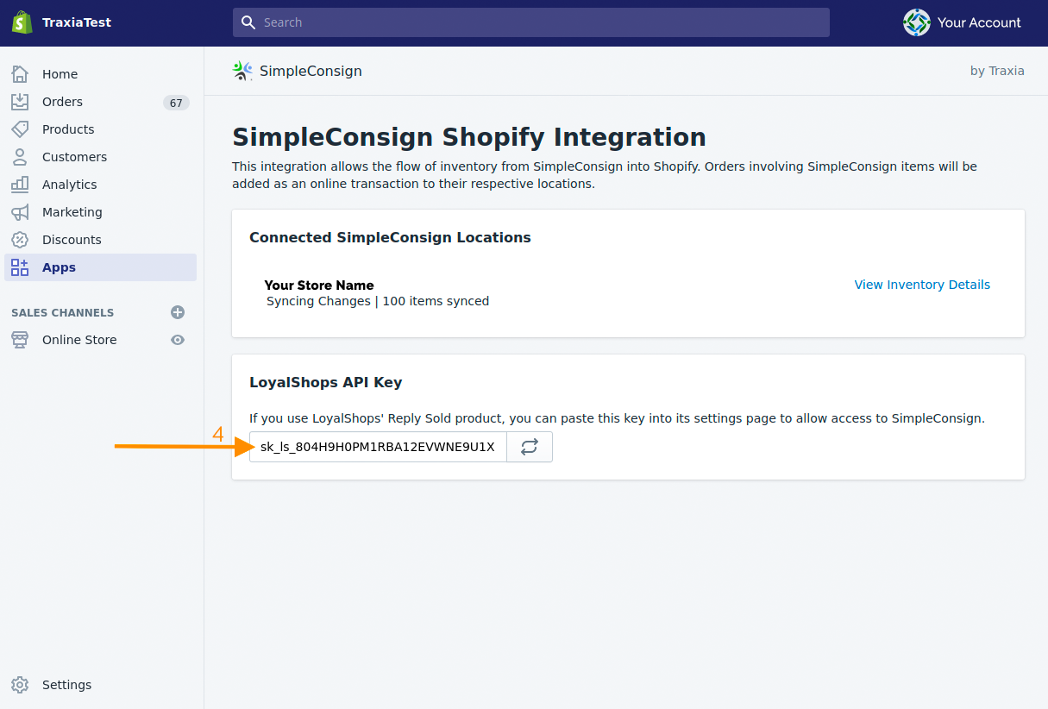Viewport: 1048px width, 709px height.
Task: Click the Settings gear icon
Action: [x=20, y=685]
